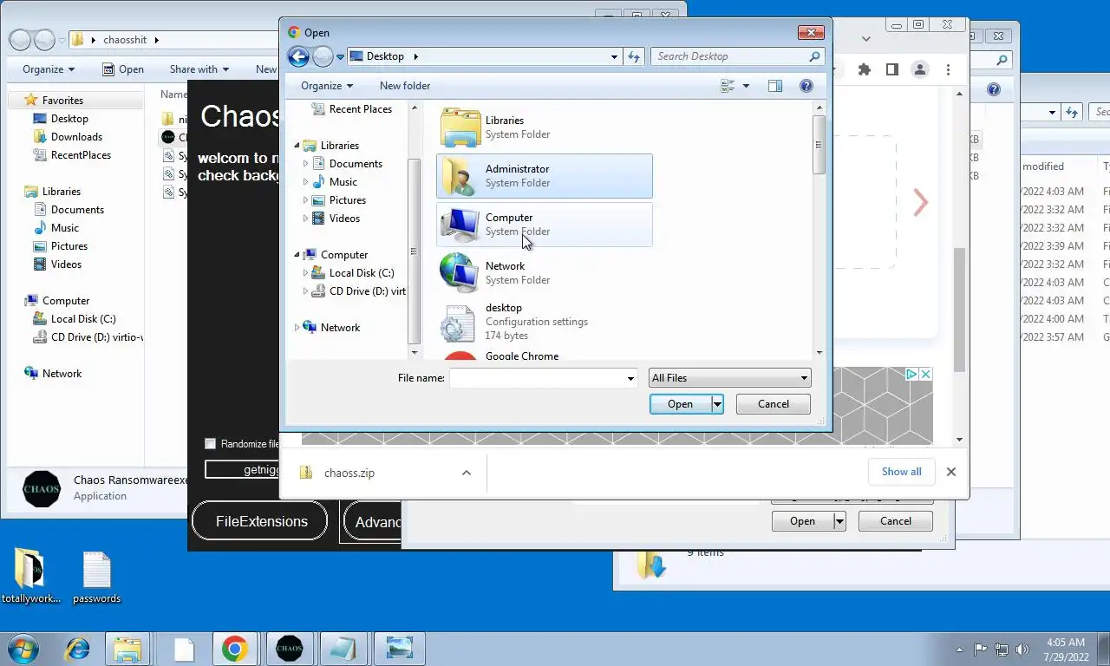Select the Libraries system folder
Image resolution: width=1110 pixels, height=666 pixels.
[545, 127]
